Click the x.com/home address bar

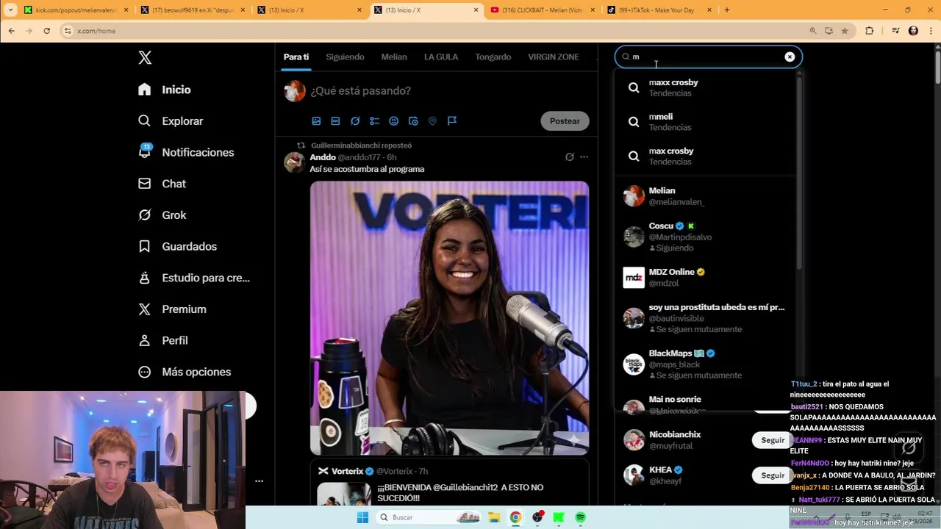click(x=434, y=31)
